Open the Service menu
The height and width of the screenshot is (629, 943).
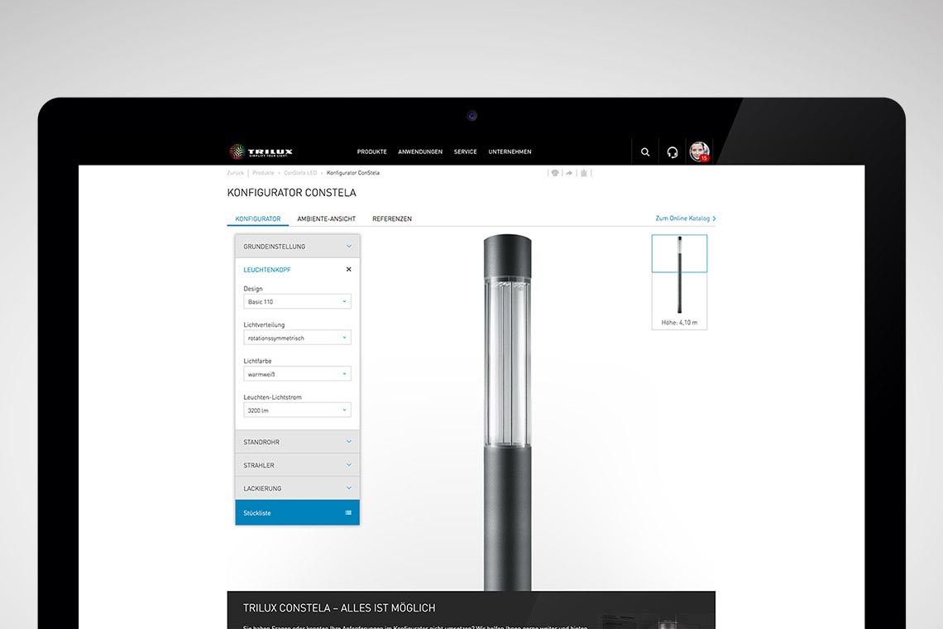pos(466,151)
